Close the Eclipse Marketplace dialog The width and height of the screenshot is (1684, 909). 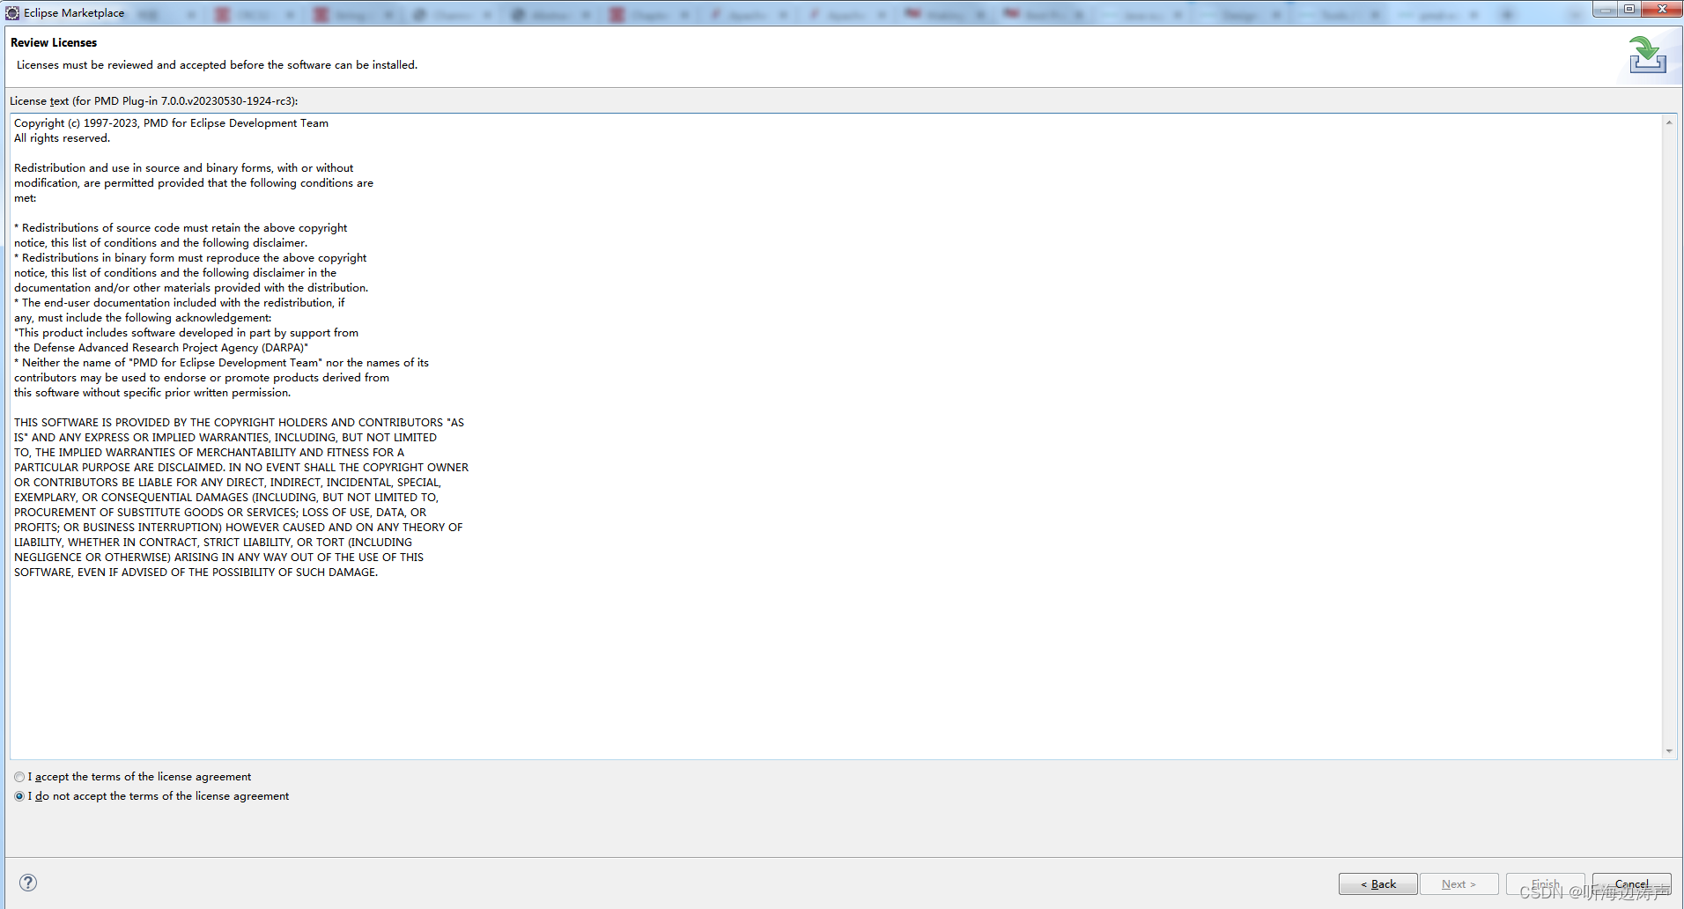[x=1661, y=9]
